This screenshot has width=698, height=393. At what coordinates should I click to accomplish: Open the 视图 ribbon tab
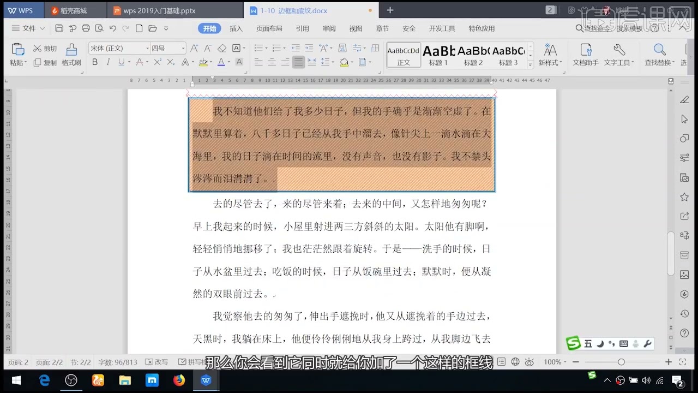pos(356,28)
